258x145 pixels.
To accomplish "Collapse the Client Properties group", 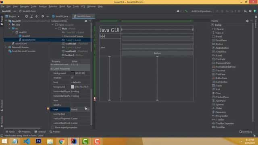I will 52,69.
